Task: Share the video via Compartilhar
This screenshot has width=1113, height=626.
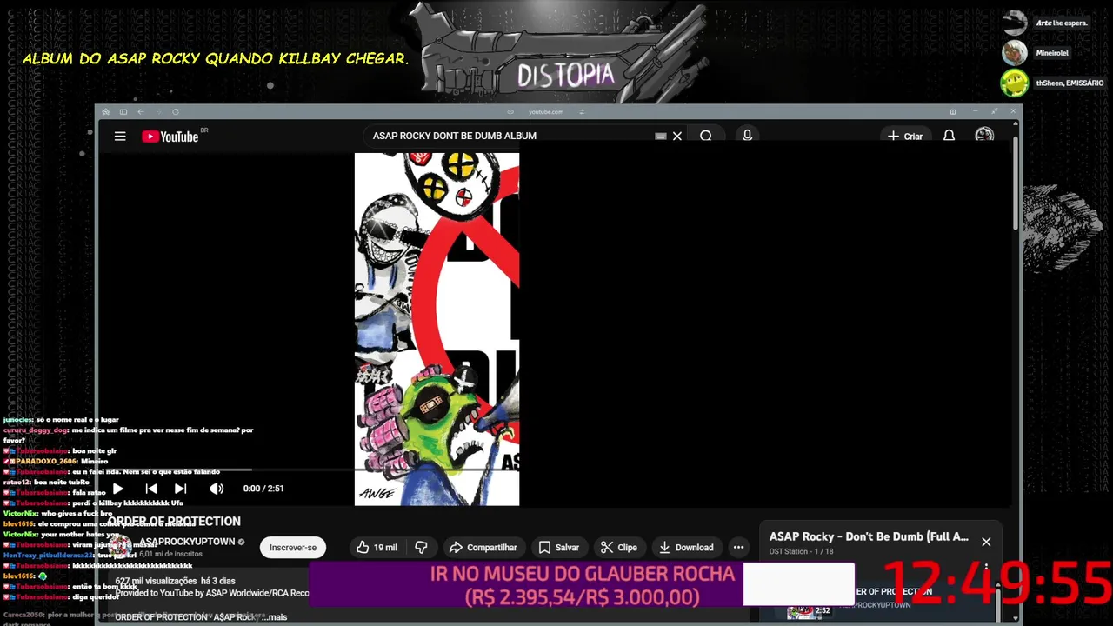Action: pos(483,547)
